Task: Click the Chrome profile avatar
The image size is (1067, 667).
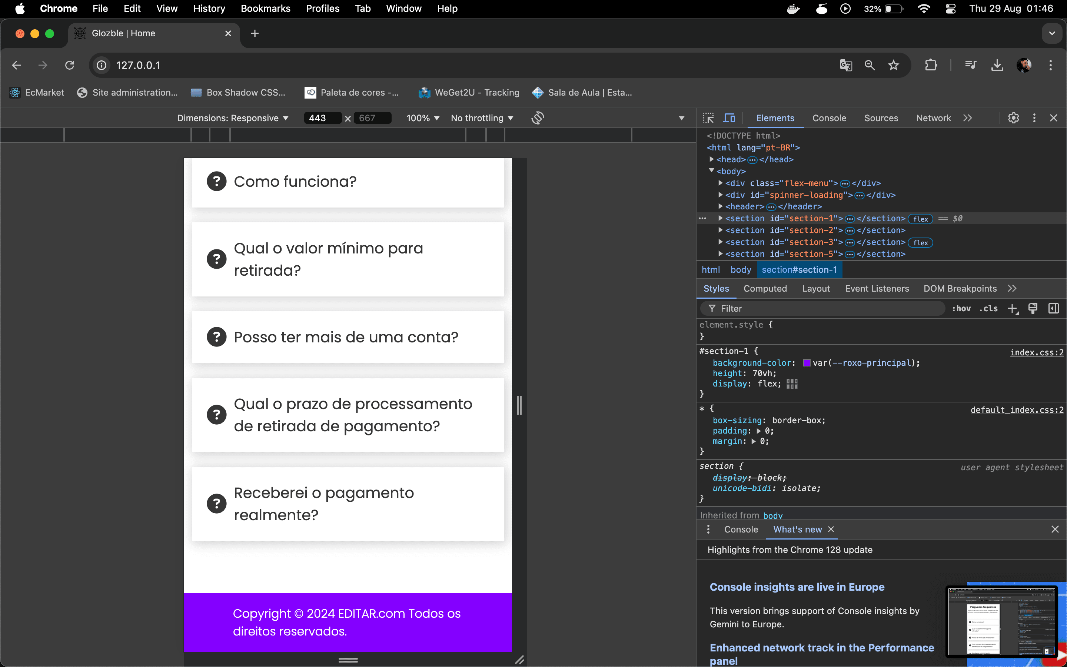Action: coord(1024,65)
